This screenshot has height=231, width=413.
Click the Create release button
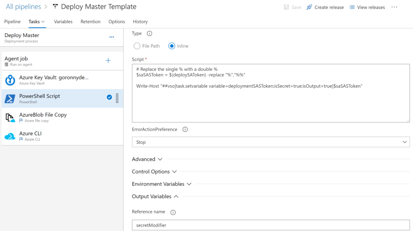click(x=325, y=7)
